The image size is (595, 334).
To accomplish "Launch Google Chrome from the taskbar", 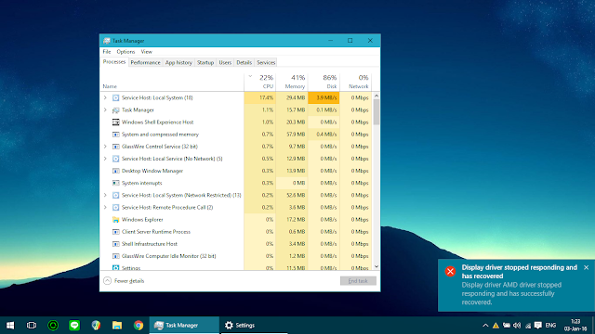I will click(139, 326).
